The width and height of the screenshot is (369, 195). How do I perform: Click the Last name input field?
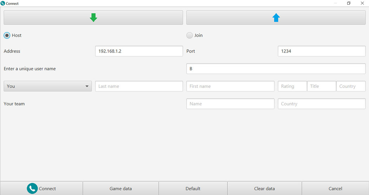[x=139, y=86]
